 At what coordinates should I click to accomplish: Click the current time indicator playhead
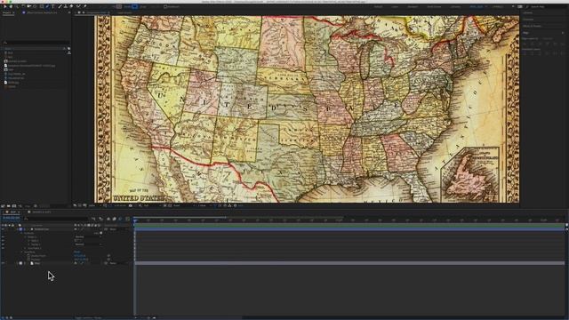(135, 220)
